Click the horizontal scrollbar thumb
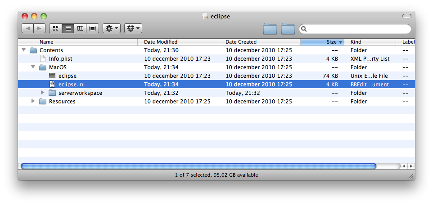433x205 pixels. [x=198, y=166]
